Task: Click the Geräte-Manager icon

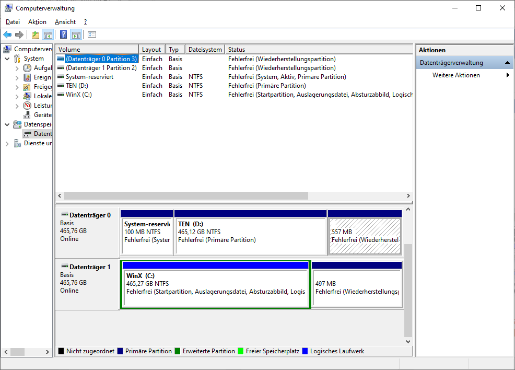Action: (x=27, y=115)
